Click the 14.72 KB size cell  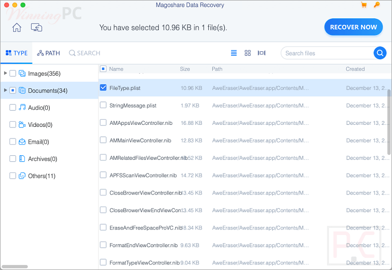[x=191, y=175]
